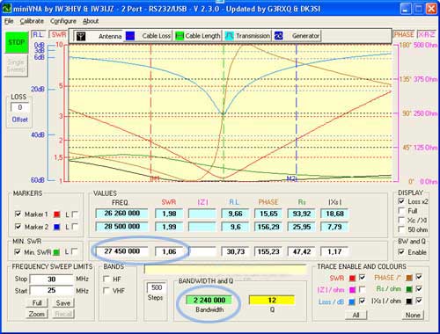This screenshot has height=334, width=440.
Task: Toggle the L checkbox for Marker 1
Action: coord(75,214)
